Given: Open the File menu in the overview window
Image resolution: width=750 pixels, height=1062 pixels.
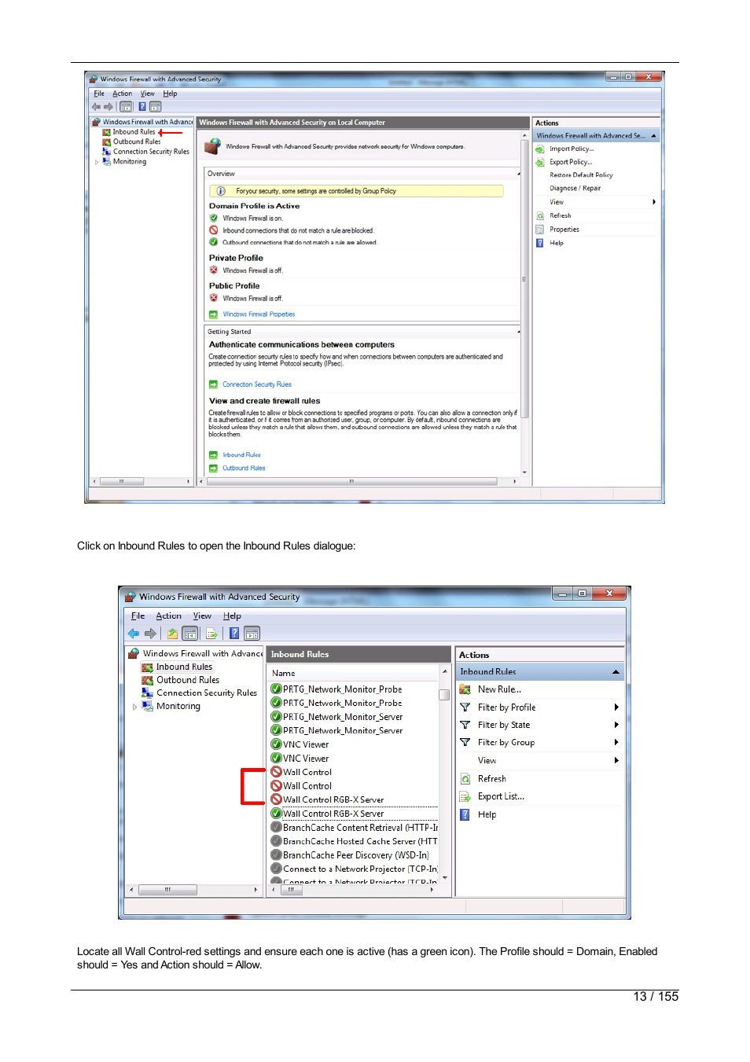Looking at the screenshot, I should pyautogui.click(x=99, y=94).
